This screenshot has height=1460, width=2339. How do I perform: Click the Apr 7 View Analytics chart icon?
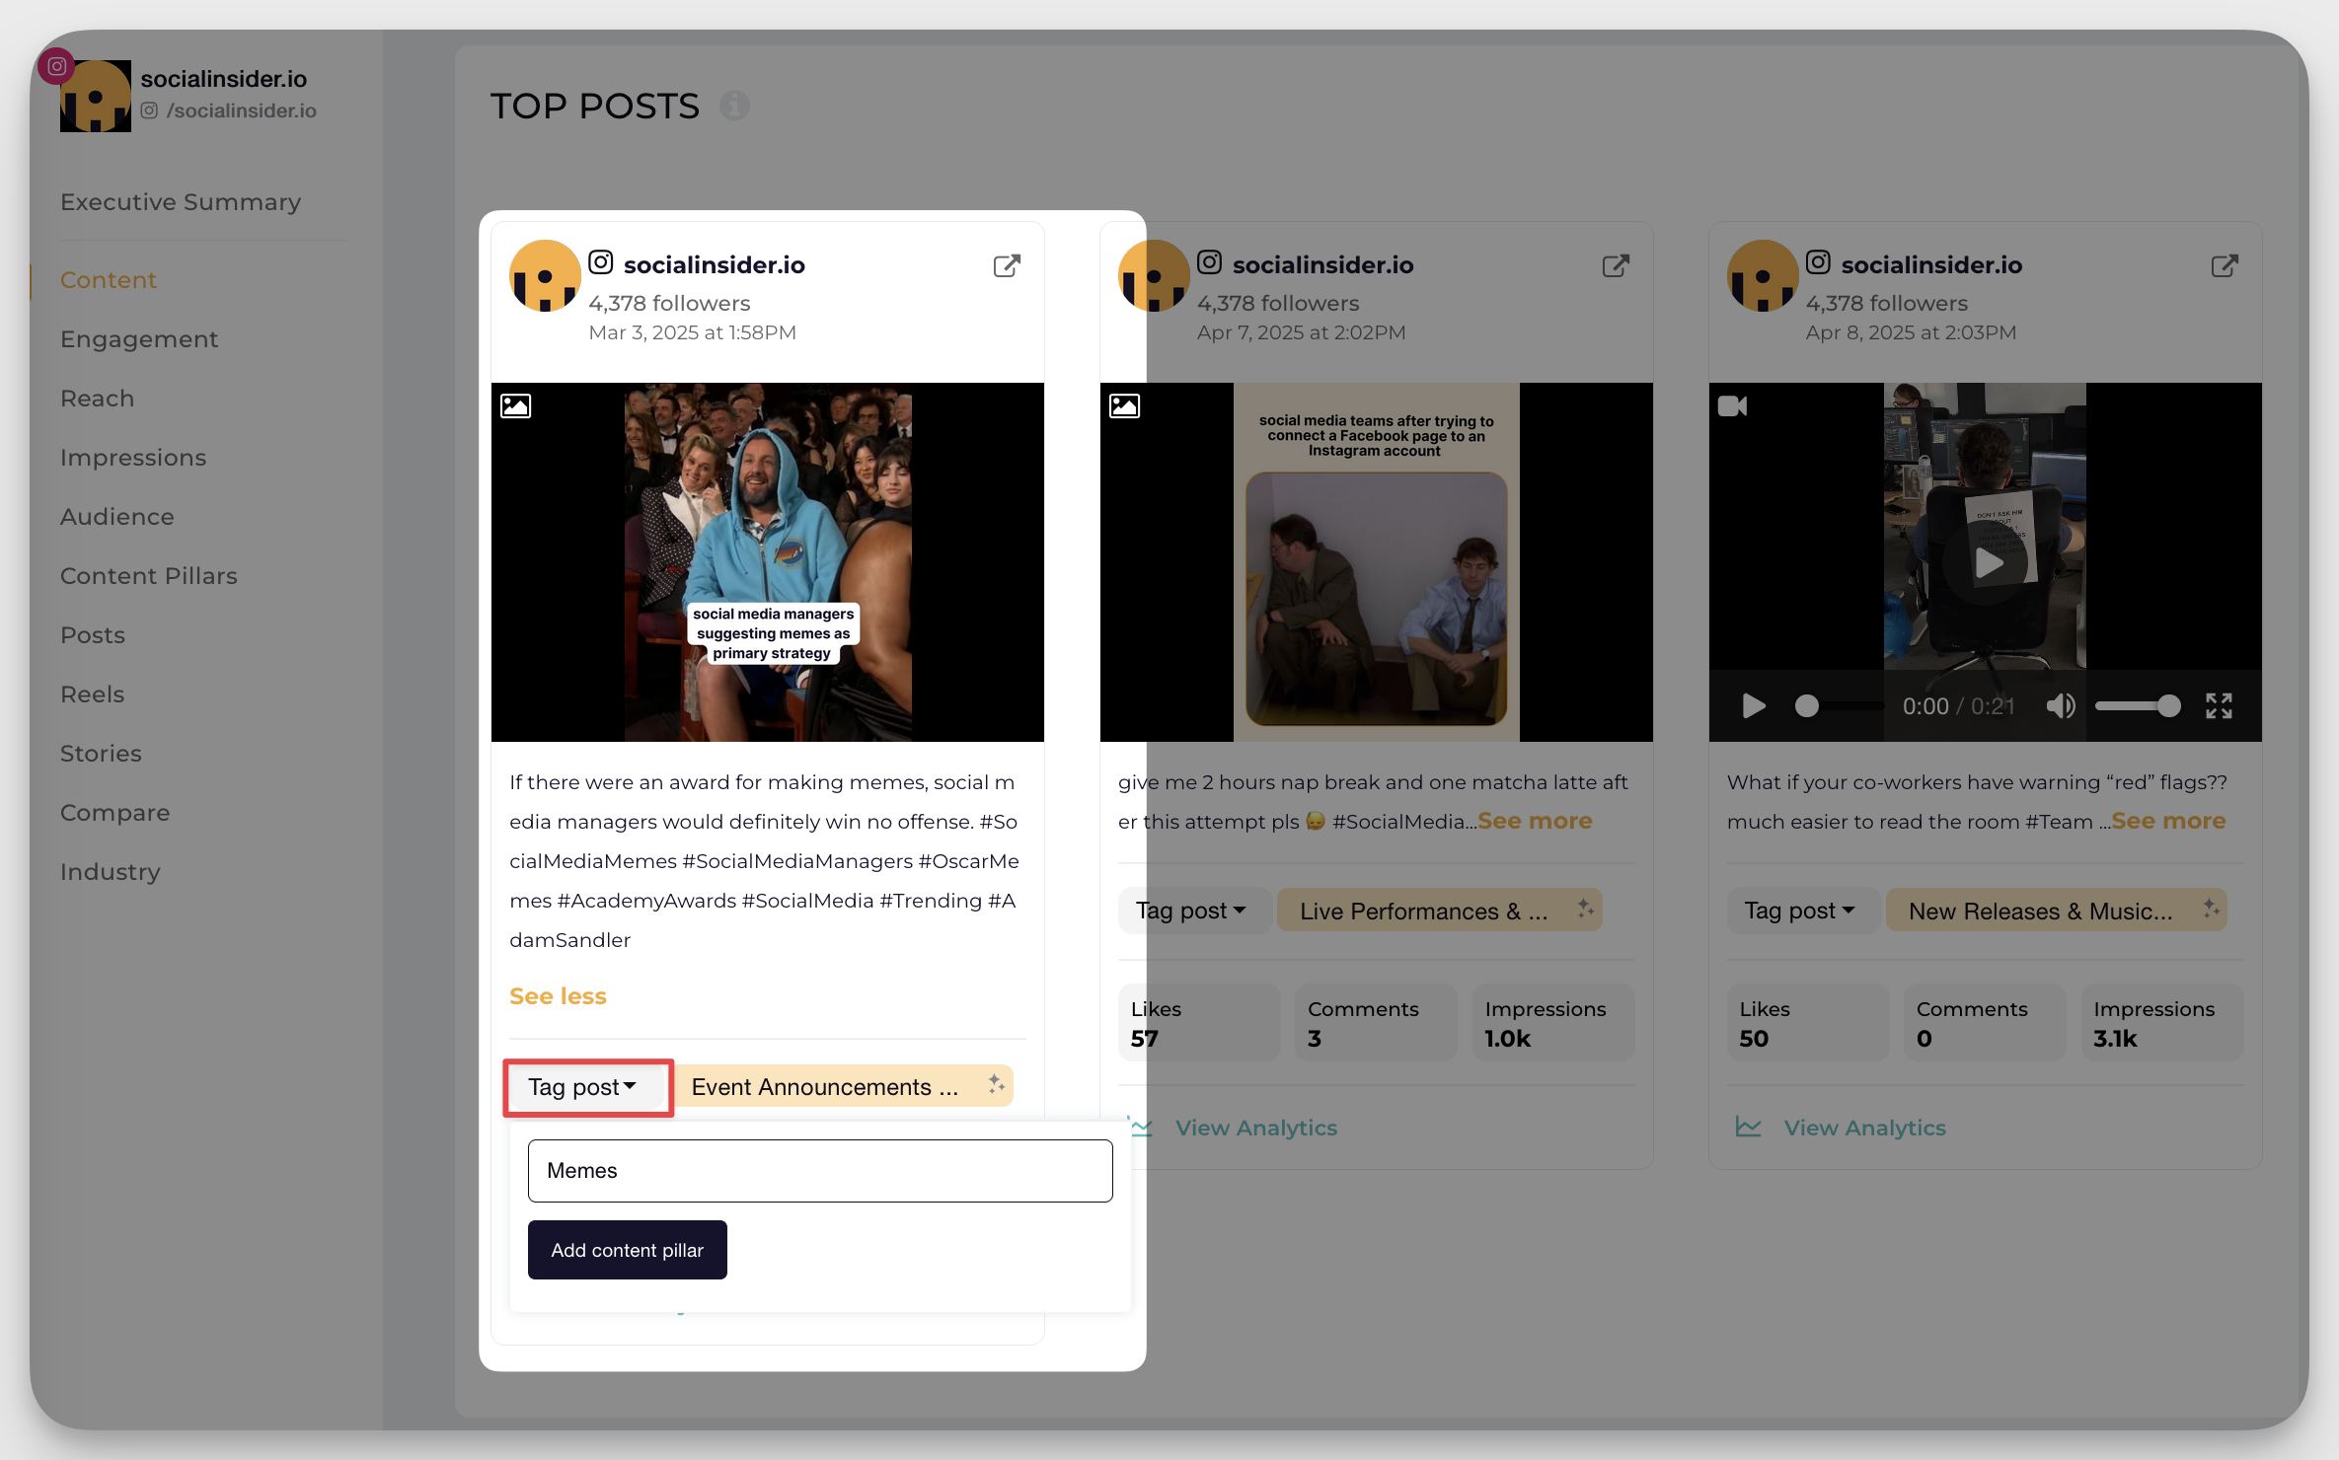[x=1142, y=1127]
